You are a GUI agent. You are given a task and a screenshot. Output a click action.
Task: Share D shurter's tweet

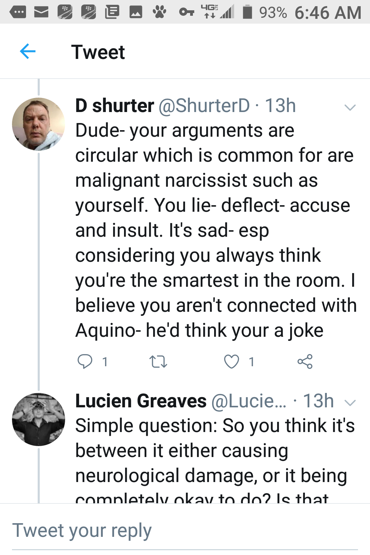(305, 361)
